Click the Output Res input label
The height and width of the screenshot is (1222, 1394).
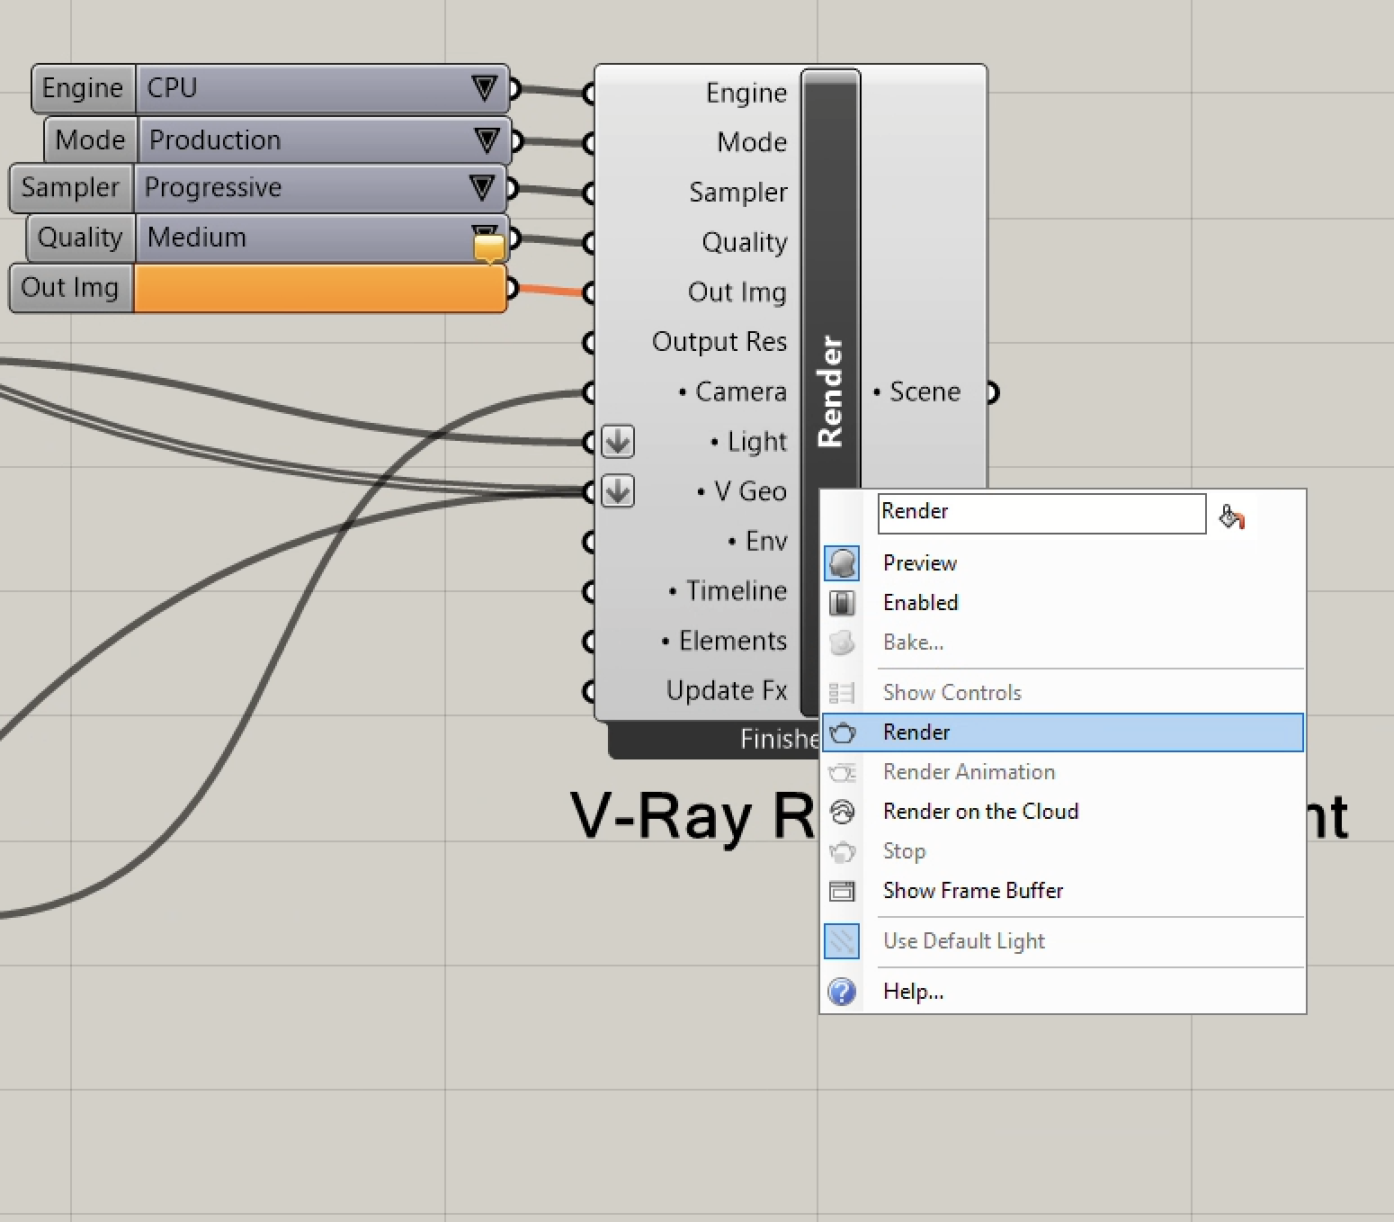click(719, 342)
